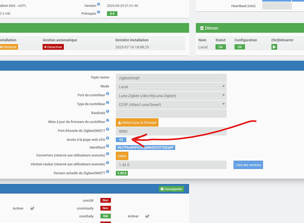
Task: Open Type de contrôleur dropdown EZSP
Action: click(171, 105)
